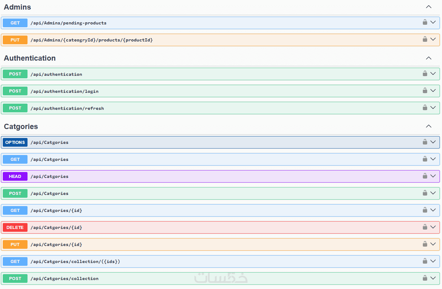
Task: Expand GET collection/({ids}) row chevron
Action: point(433,261)
